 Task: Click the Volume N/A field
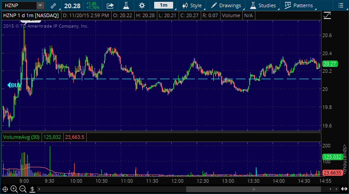[x=237, y=15]
